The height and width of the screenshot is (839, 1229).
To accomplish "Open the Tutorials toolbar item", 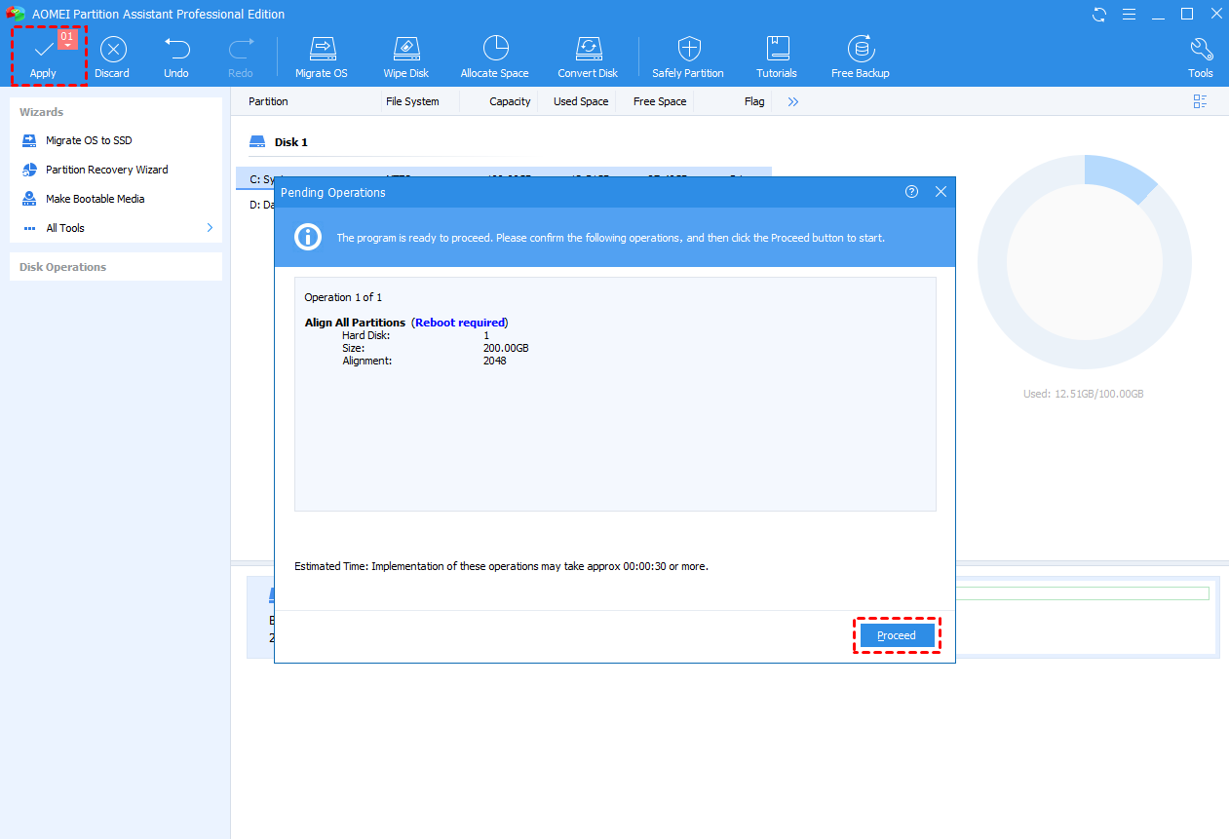I will click(777, 57).
